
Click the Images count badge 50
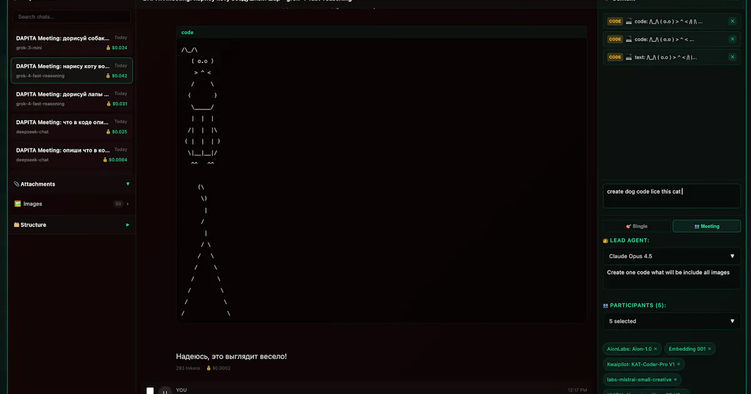(118, 204)
